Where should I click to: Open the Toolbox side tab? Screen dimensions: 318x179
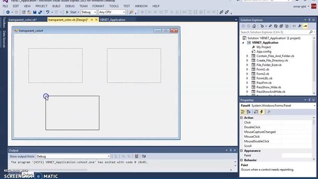pos(4,22)
